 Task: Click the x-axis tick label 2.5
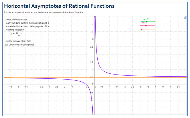[133, 87]
